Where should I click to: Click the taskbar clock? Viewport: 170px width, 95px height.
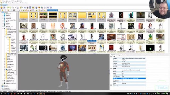(x=163, y=94)
